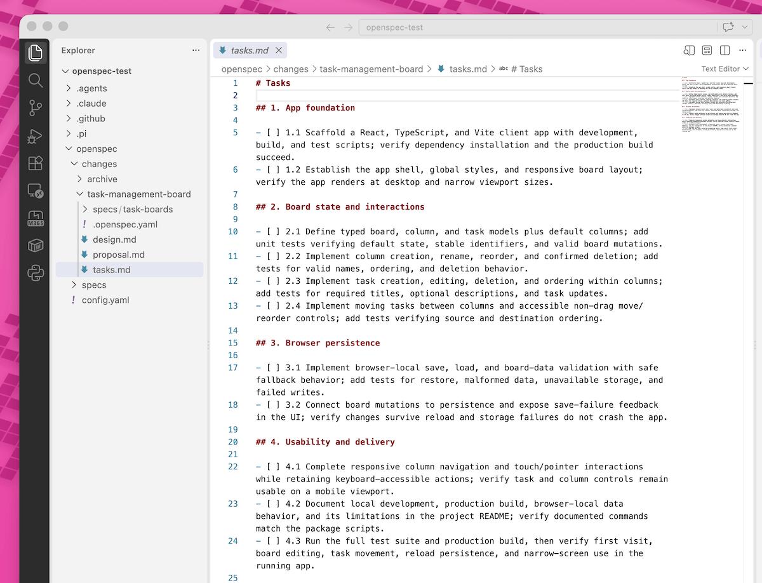The height and width of the screenshot is (583, 762).
Task: Click the openspec-test command center search box
Action: coord(537,27)
